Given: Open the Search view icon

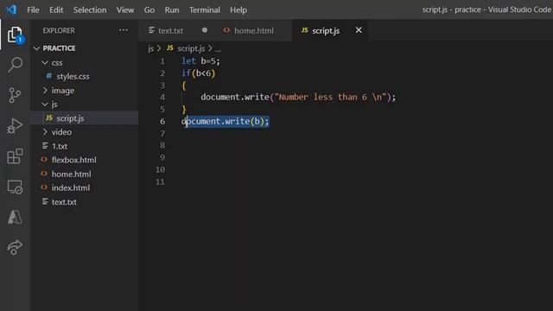Looking at the screenshot, I should point(15,65).
